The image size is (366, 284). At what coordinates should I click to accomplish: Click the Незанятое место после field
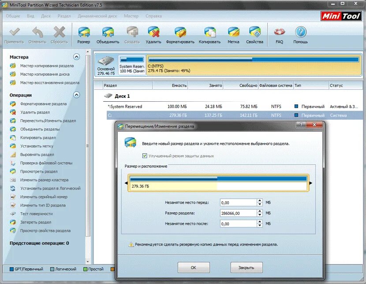coord(238,224)
